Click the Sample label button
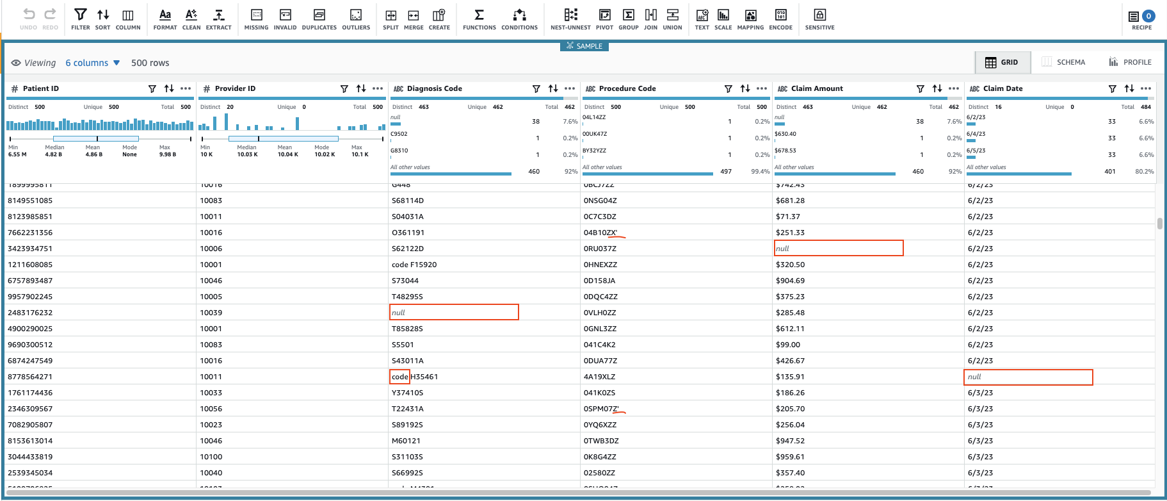Screen dimensions: 1167x501 (x=584, y=46)
